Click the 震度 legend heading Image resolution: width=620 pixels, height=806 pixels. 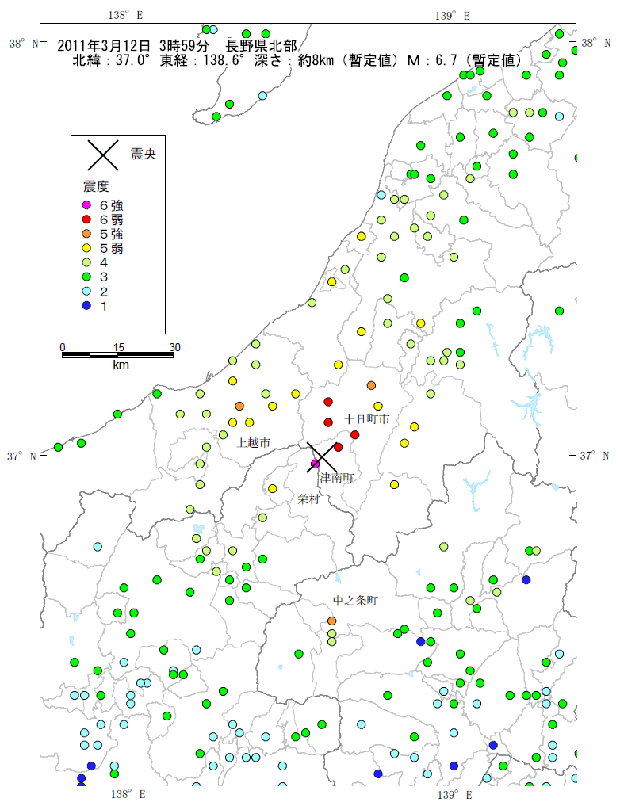[96, 186]
